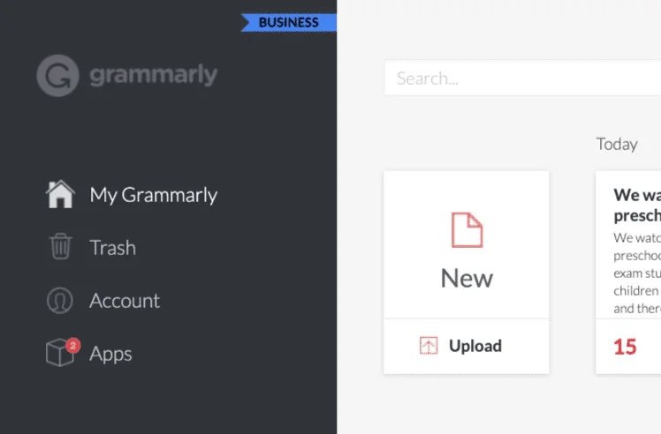Click the document preview body text
661x434 pixels.
coord(637,273)
